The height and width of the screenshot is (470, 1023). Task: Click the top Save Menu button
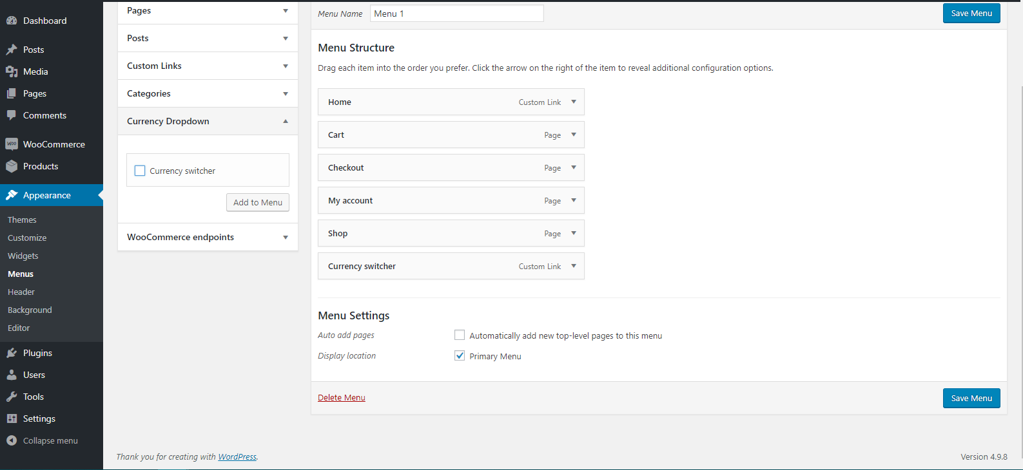[971, 14]
